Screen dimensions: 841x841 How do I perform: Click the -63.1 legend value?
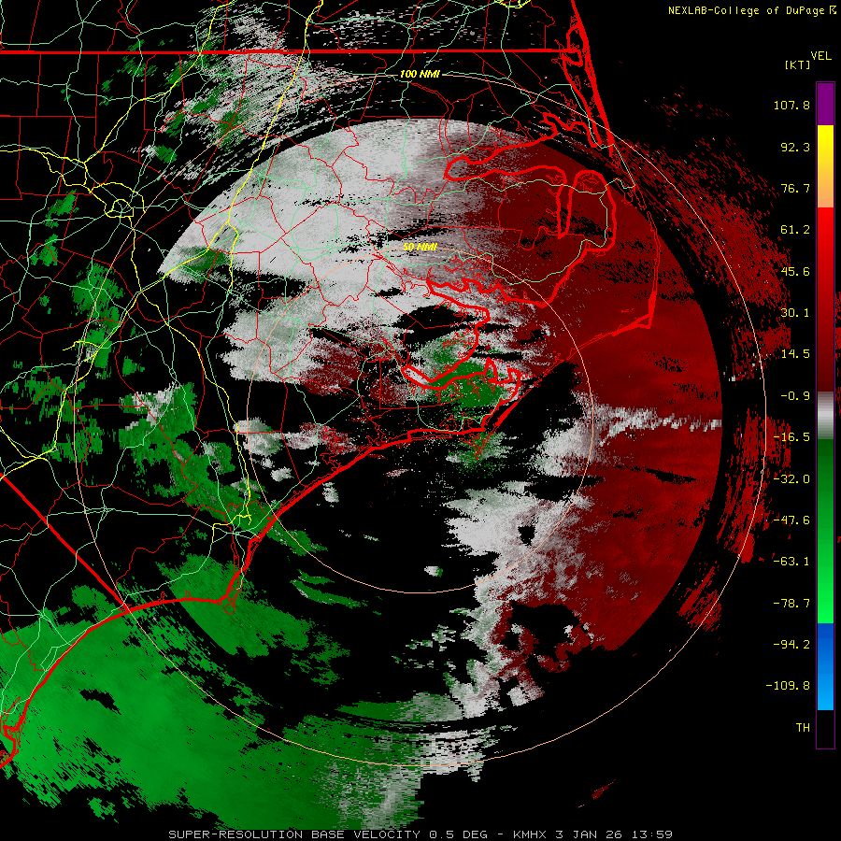pyautogui.click(x=791, y=562)
